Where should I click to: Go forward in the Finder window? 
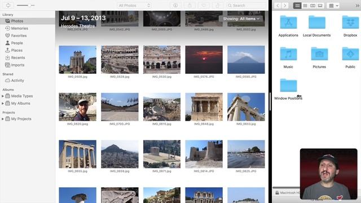point(285,6)
